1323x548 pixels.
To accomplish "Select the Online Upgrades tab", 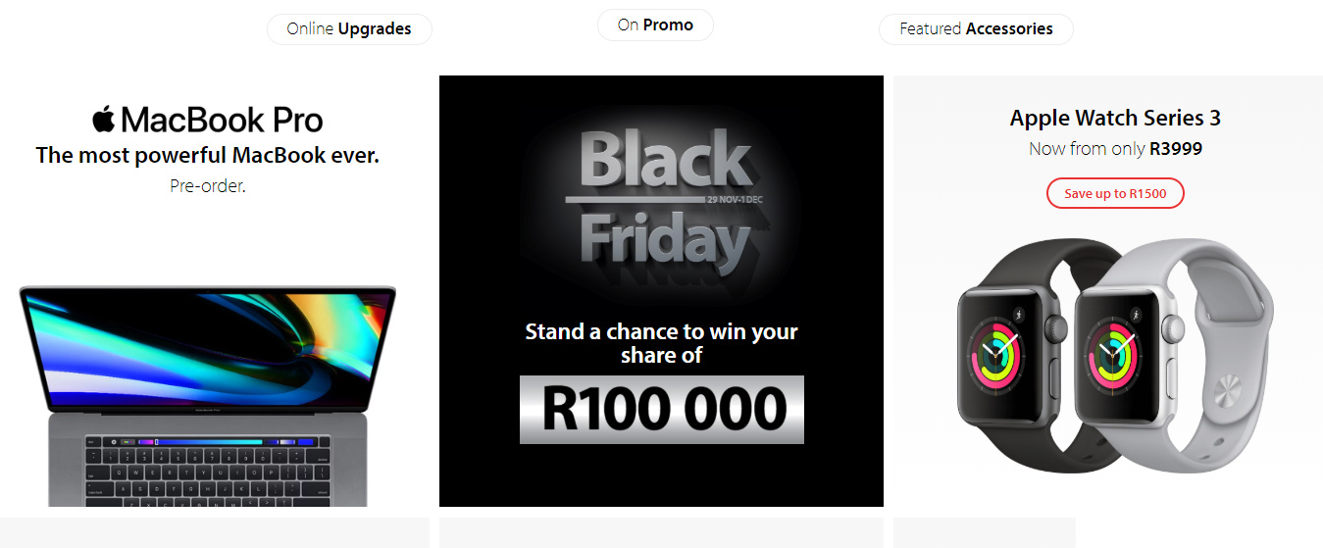I will [x=349, y=28].
